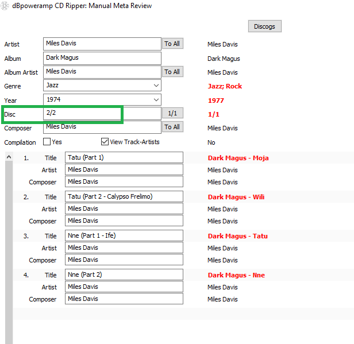Screen dimensions: 354x344
Task: Enable the Compilation Yes checkbox
Action: pyautogui.click(x=47, y=142)
